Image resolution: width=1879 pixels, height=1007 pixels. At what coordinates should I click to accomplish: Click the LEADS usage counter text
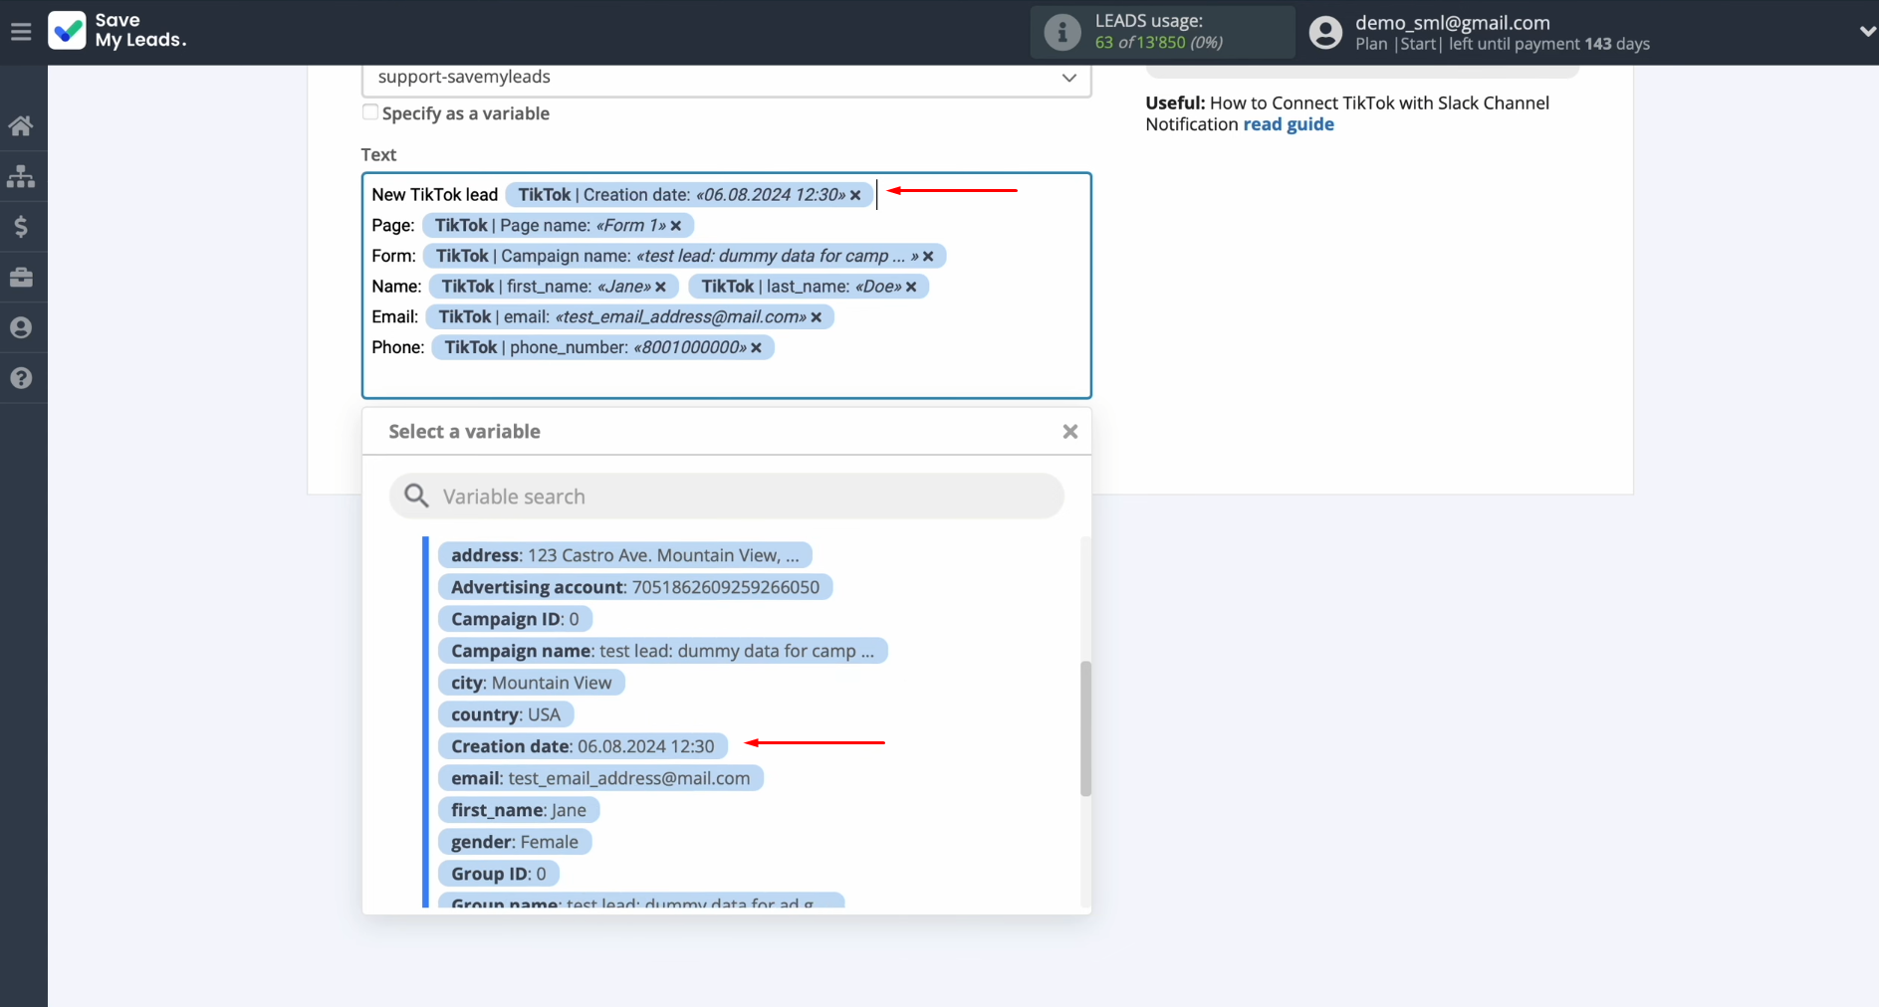point(1158,42)
